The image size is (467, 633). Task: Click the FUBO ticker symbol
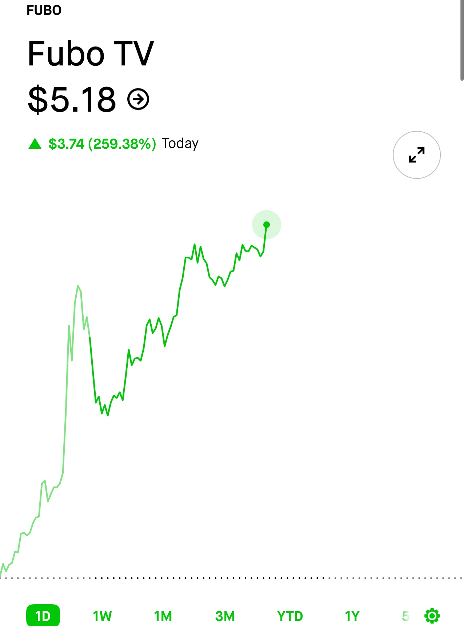pyautogui.click(x=44, y=10)
